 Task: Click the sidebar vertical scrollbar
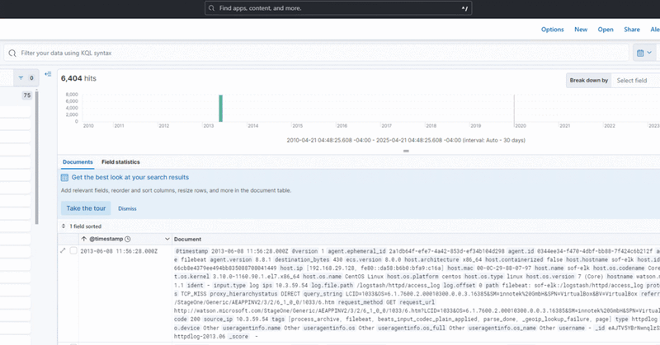[36, 157]
